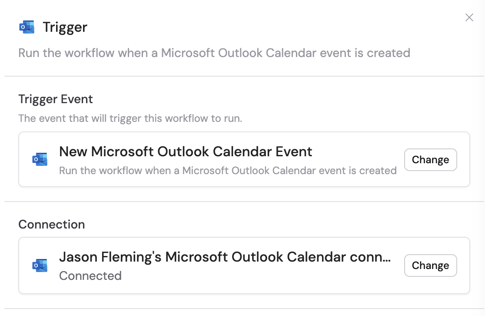Select the trigger description under the Trigger heading
485x316 pixels.
(x=214, y=53)
